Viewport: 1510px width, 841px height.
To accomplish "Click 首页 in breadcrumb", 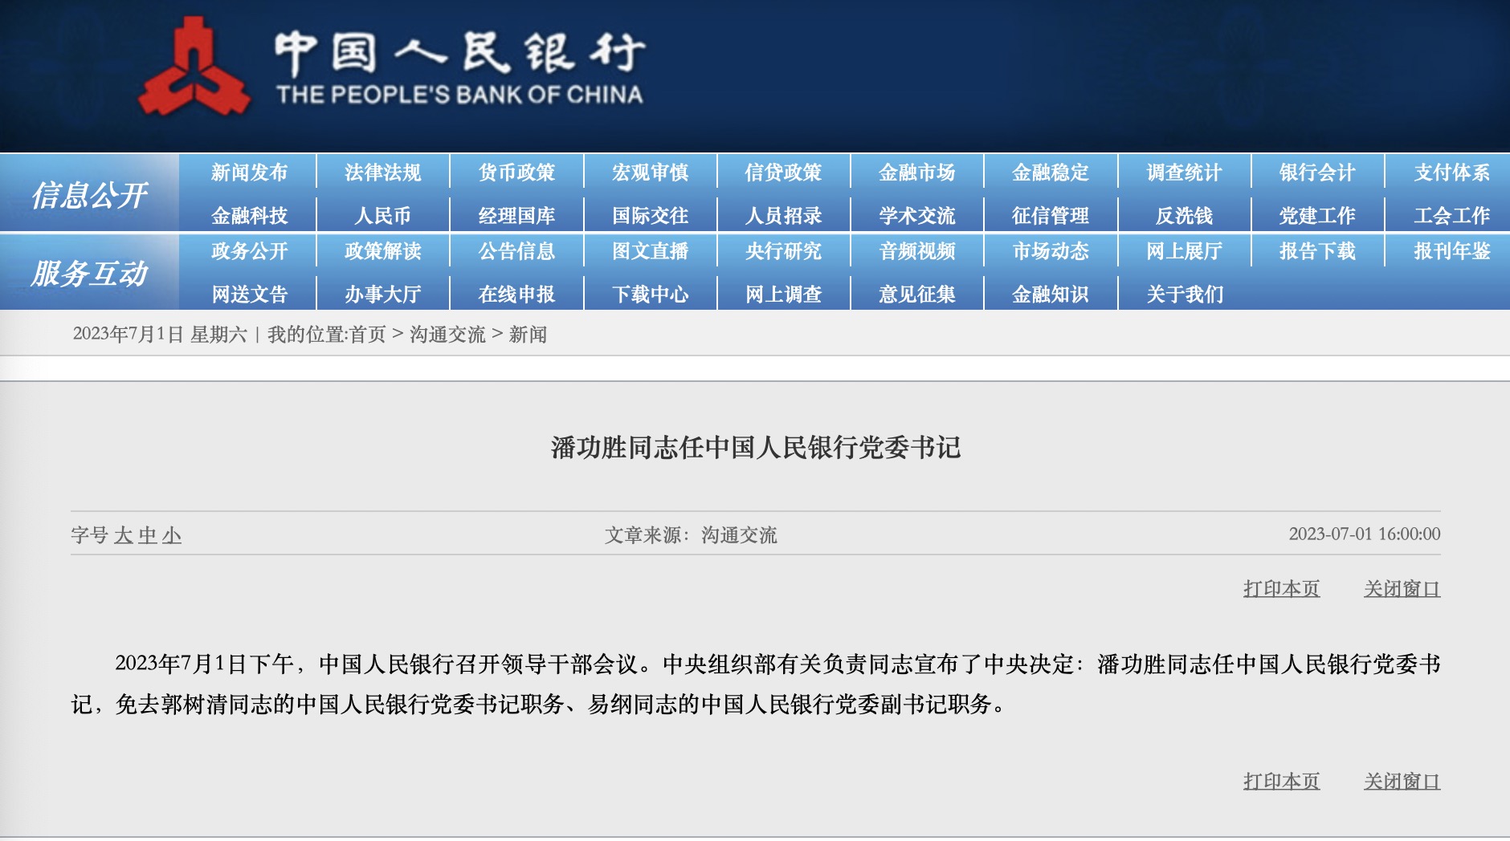I will pos(368,335).
